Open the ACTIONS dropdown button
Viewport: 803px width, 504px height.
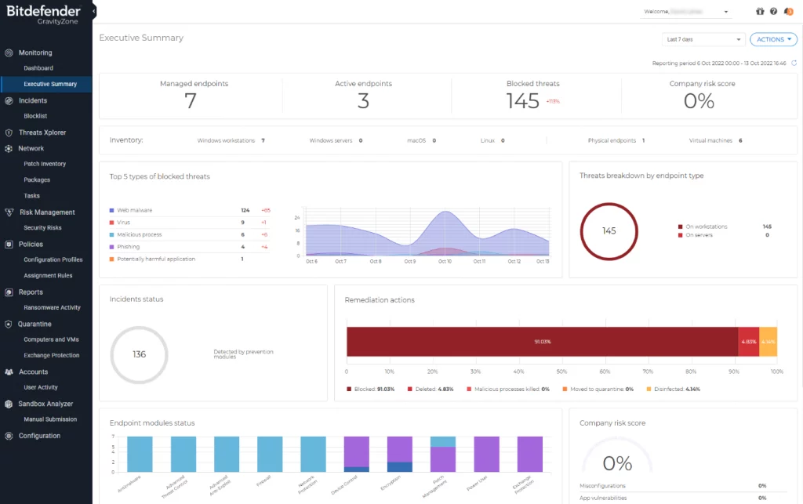773,39
